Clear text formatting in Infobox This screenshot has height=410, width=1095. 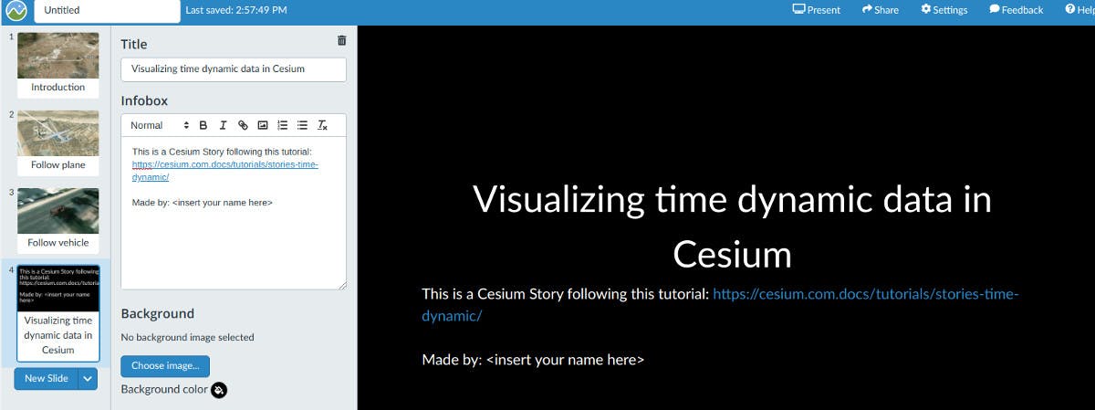[322, 125]
